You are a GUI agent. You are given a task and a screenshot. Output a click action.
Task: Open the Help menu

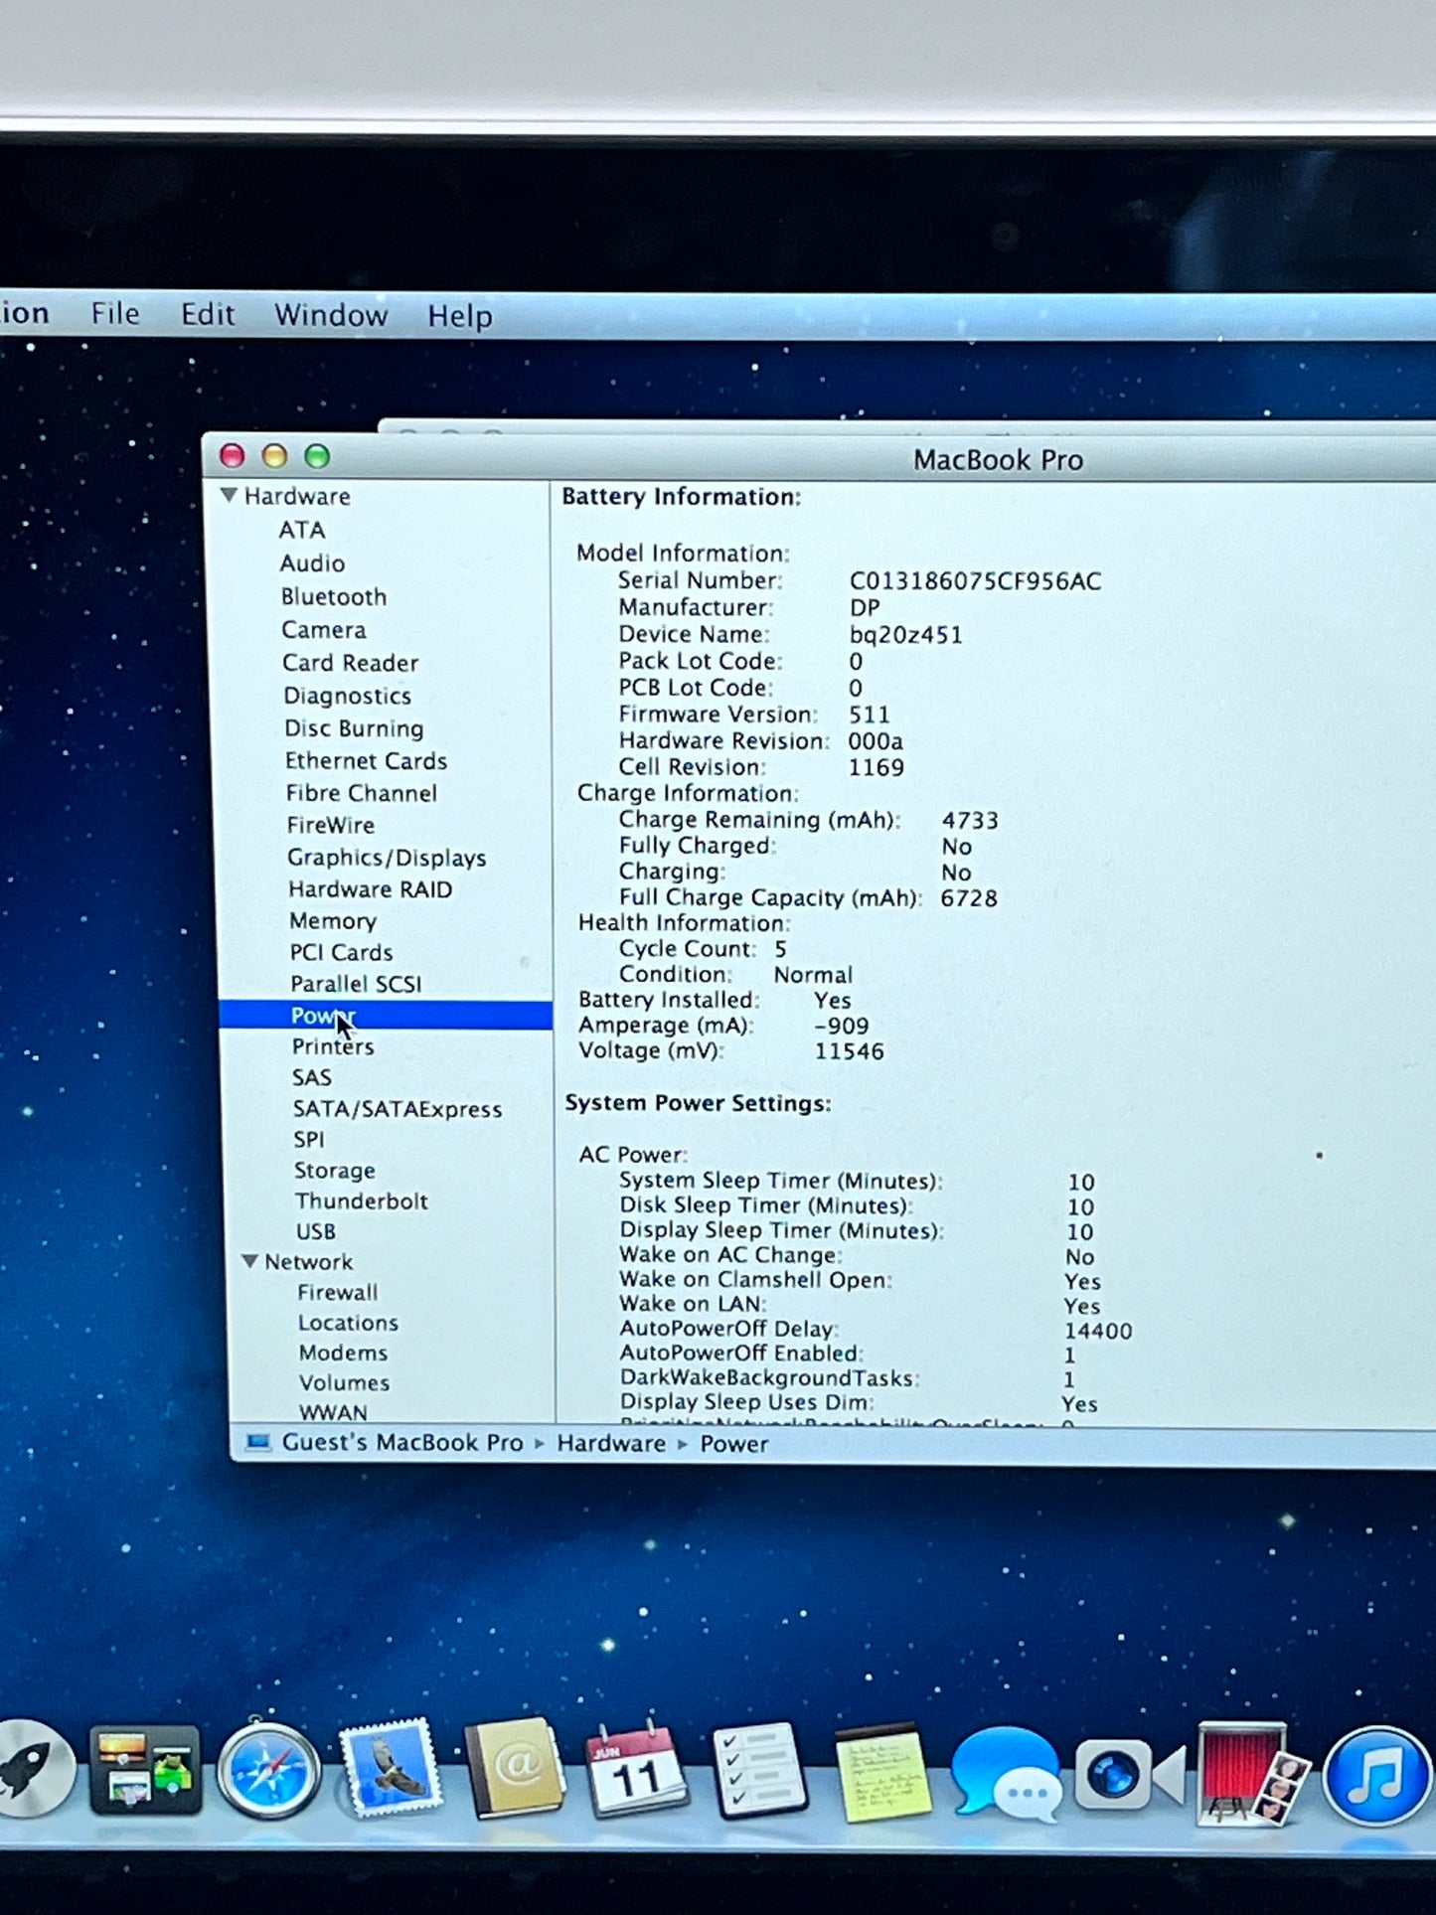pos(460,316)
